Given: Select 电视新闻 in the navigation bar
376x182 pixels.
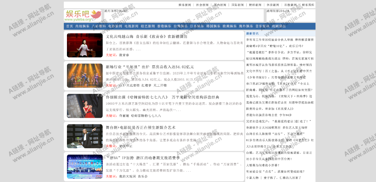Looking at the screenshot, I should (x=131, y=26).
